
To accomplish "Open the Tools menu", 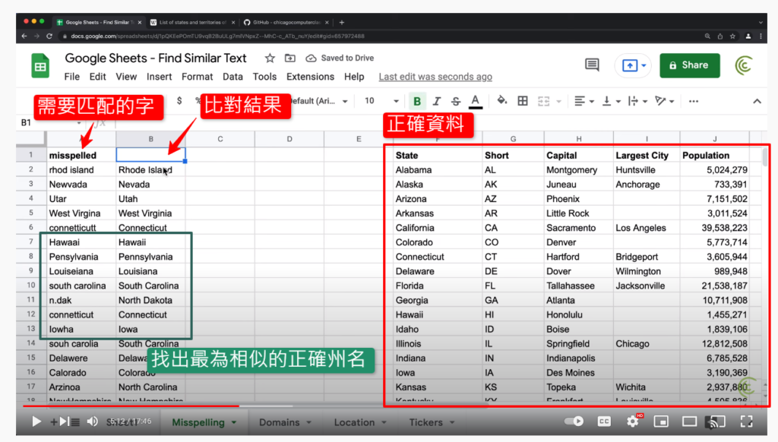I will coord(264,77).
